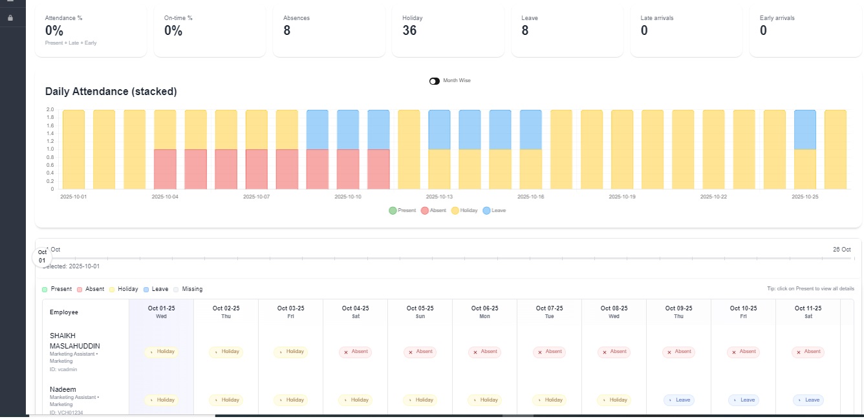The image size is (864, 419).
Task: Hide the Absent series in chart legend
Action: (x=425, y=211)
